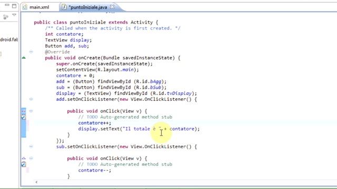The height and width of the screenshot is (189, 337).
Task: Click the "Activity" superclass name
Action: 142,22
